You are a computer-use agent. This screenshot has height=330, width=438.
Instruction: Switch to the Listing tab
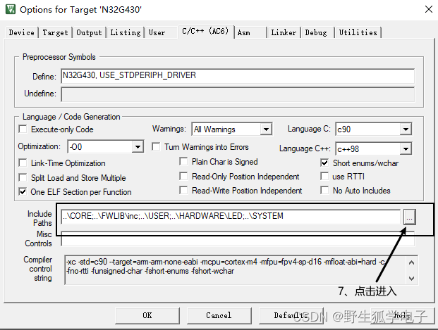point(126,32)
